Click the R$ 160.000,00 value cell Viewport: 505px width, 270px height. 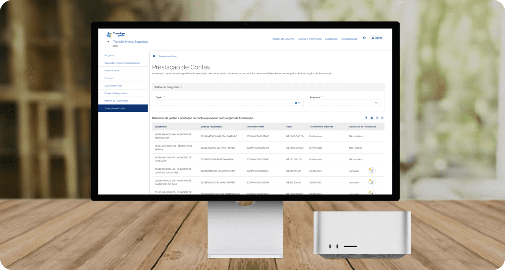pyautogui.click(x=294, y=159)
